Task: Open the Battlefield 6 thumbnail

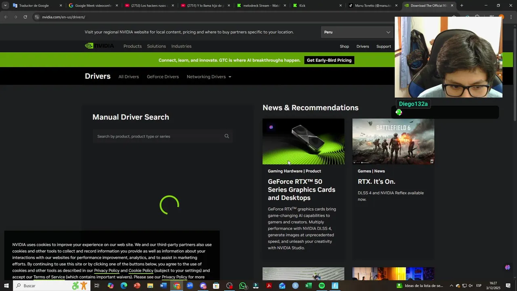Action: [393, 141]
